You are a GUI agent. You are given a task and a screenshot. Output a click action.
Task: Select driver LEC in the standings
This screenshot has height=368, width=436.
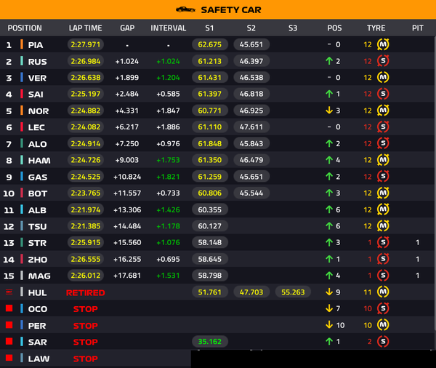click(x=36, y=127)
